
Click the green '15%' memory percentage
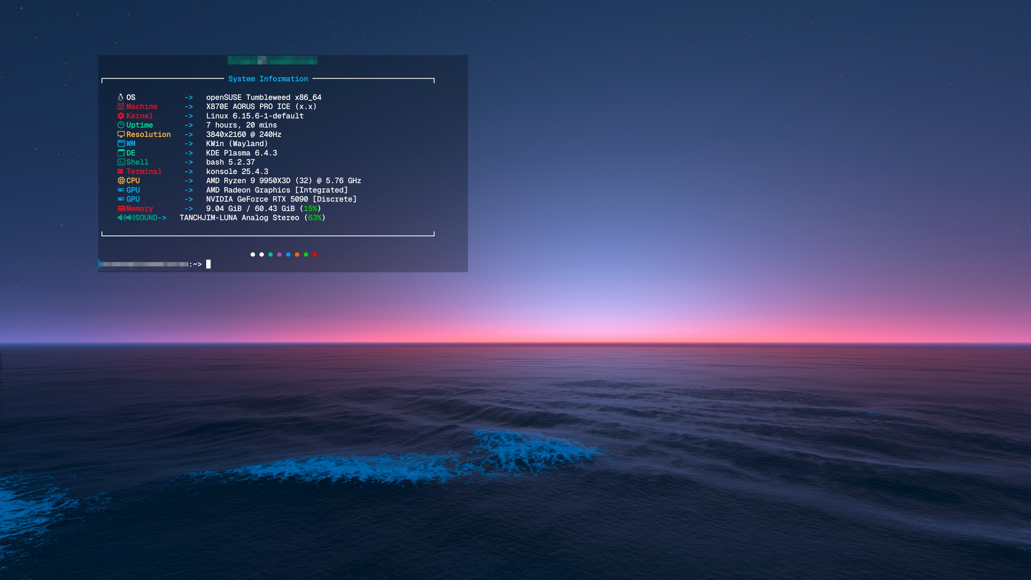point(310,209)
